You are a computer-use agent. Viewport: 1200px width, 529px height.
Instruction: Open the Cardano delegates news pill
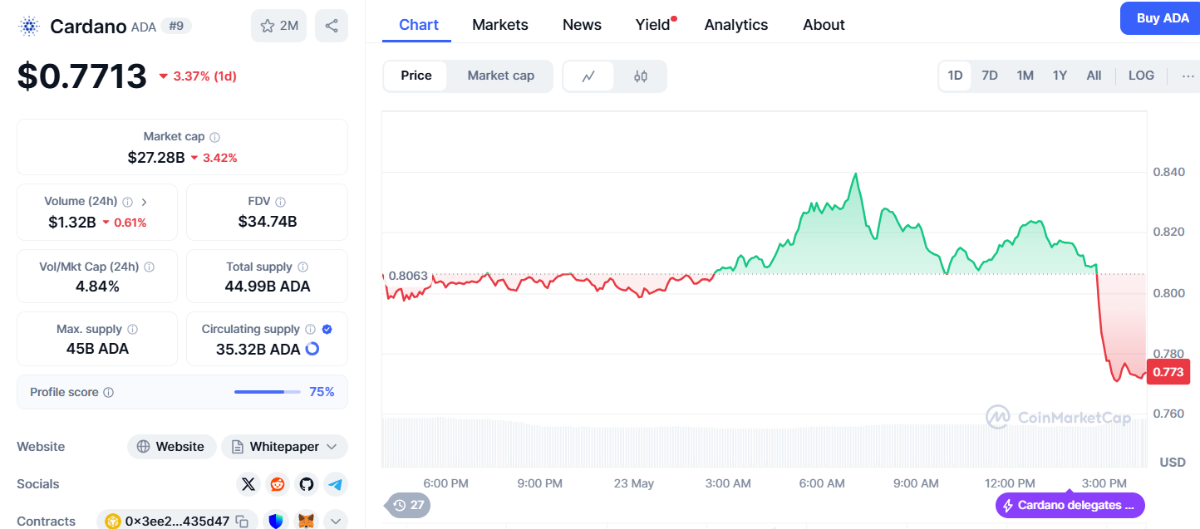1070,505
